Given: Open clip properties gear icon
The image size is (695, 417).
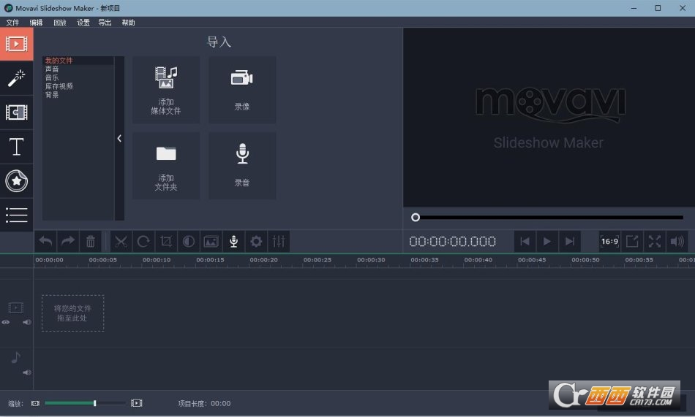Looking at the screenshot, I should pos(256,241).
